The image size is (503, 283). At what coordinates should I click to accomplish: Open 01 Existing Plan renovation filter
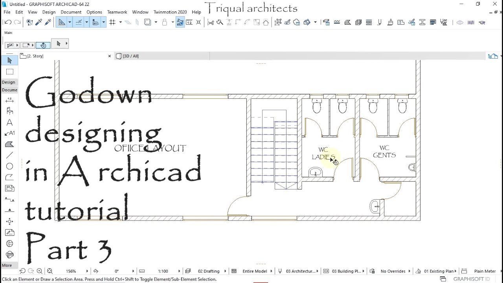pos(439,271)
